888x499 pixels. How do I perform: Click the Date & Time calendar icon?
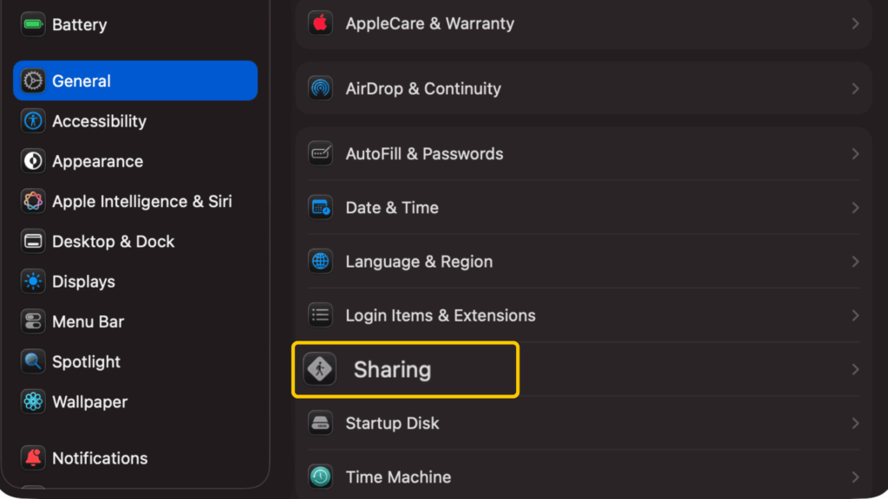[x=321, y=208]
